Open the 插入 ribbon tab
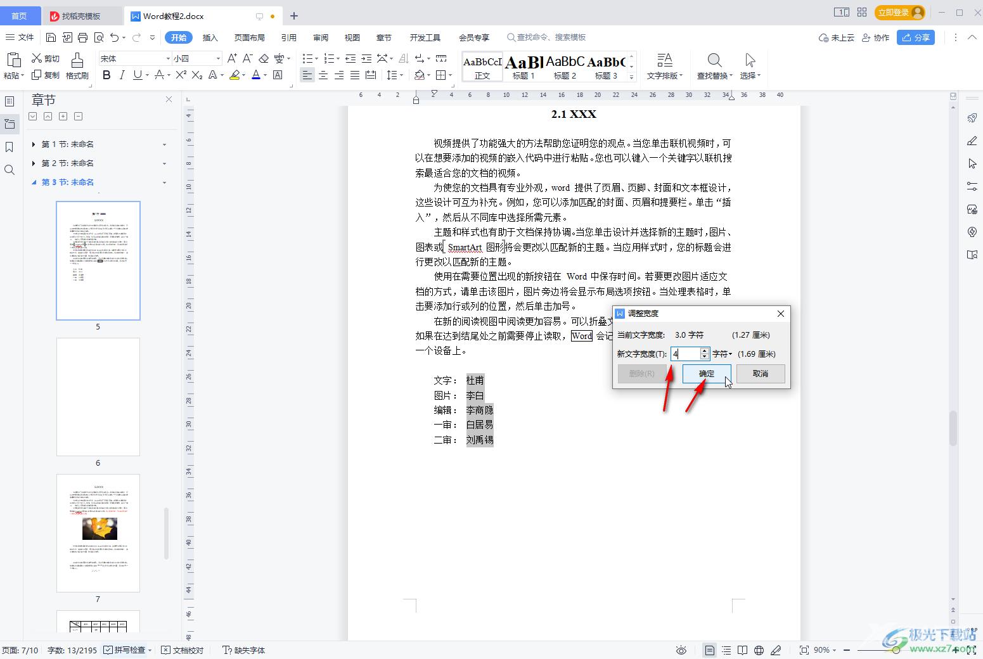Screen dimensions: 983x659 pos(210,37)
